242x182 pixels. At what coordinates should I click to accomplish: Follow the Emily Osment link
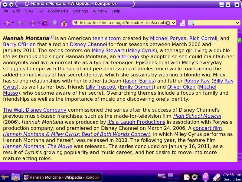click(x=137, y=87)
